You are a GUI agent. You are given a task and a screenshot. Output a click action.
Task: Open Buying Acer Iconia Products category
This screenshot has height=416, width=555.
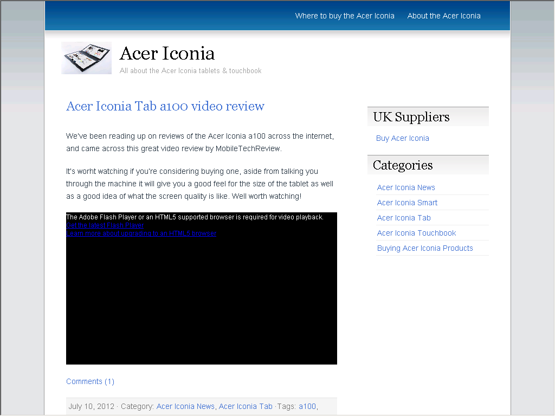425,248
